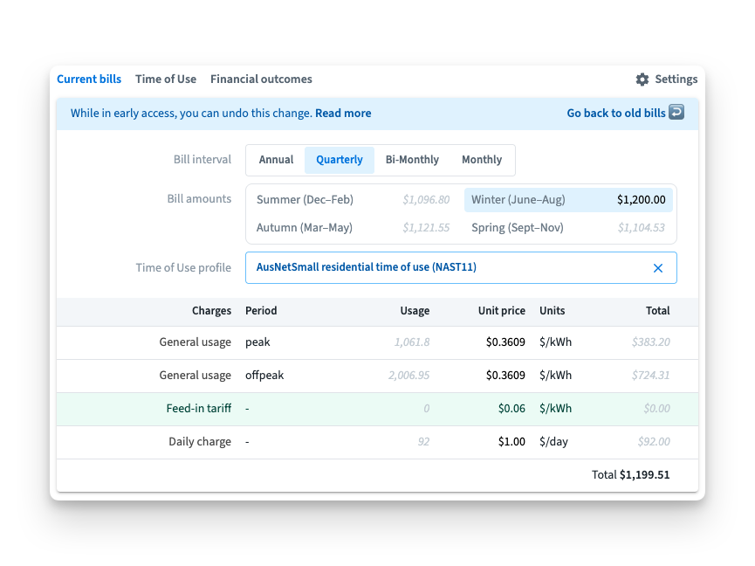Select the Quarterly bill interval

pos(340,160)
